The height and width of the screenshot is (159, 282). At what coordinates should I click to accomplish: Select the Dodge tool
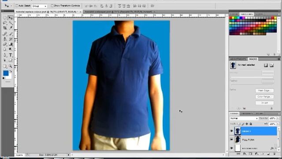click(11, 49)
